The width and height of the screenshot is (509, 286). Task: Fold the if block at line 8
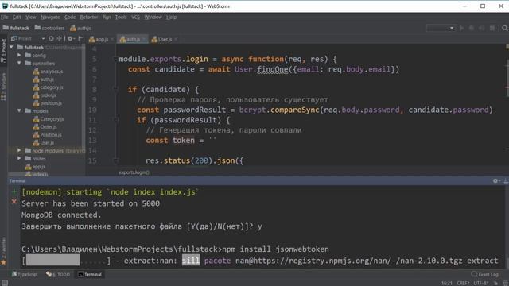pyautogui.click(x=115, y=90)
